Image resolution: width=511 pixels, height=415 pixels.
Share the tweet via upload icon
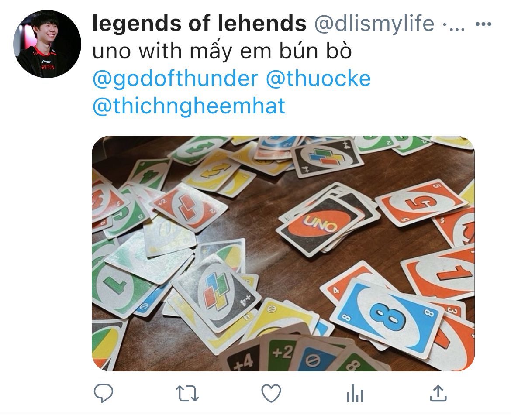click(438, 393)
